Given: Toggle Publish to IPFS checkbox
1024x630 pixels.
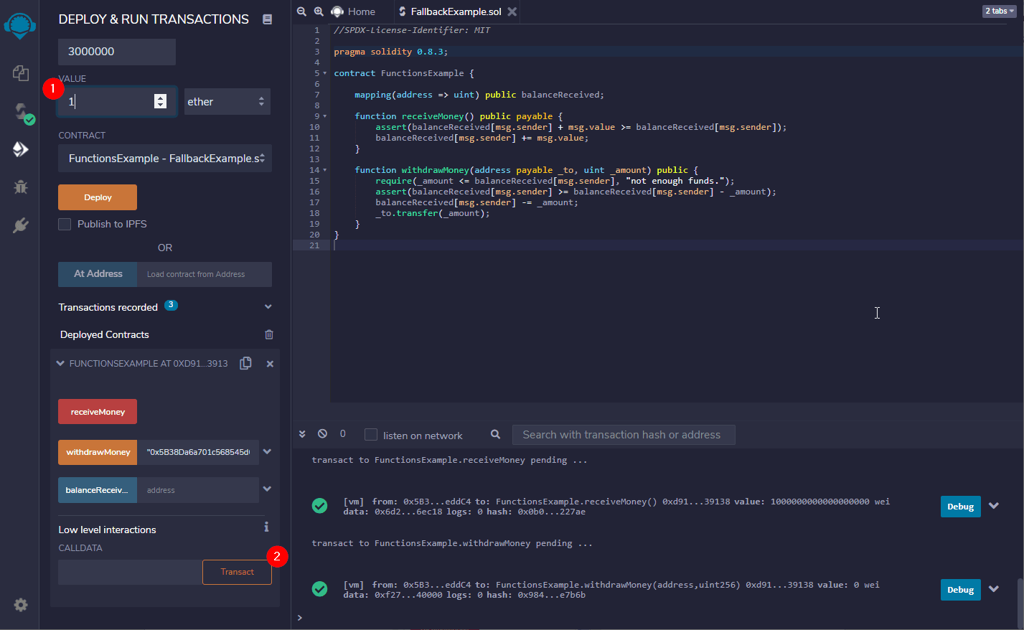Looking at the screenshot, I should tap(65, 224).
